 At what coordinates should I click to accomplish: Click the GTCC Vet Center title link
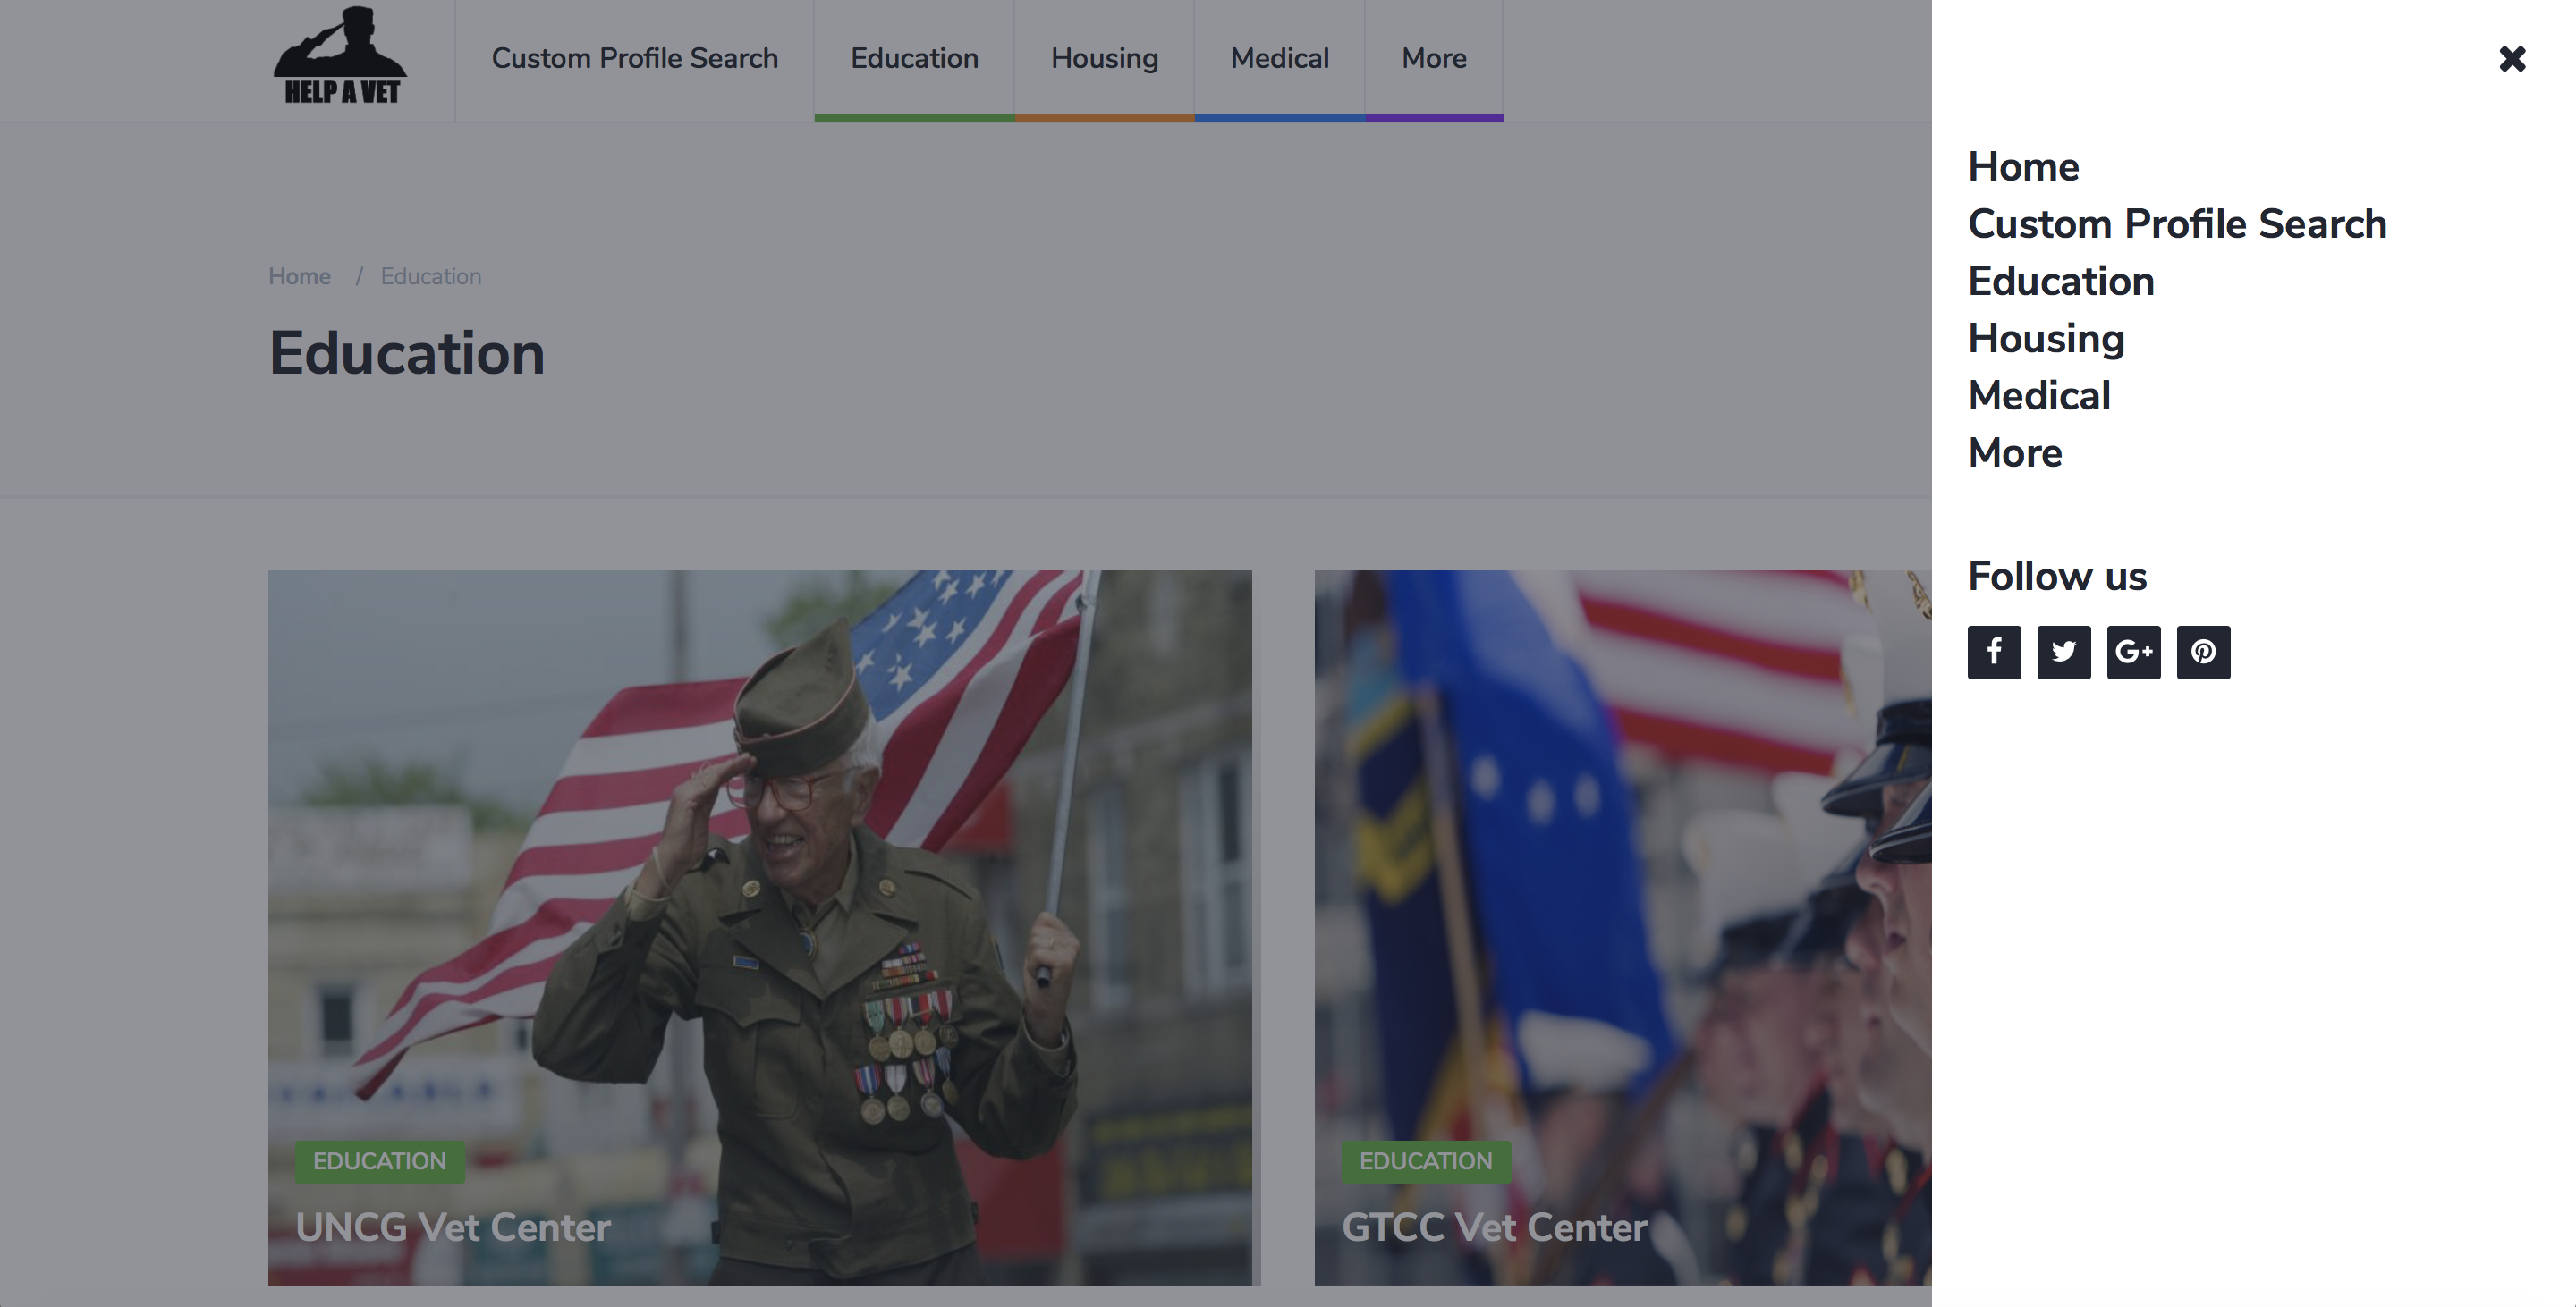[x=1494, y=1227]
